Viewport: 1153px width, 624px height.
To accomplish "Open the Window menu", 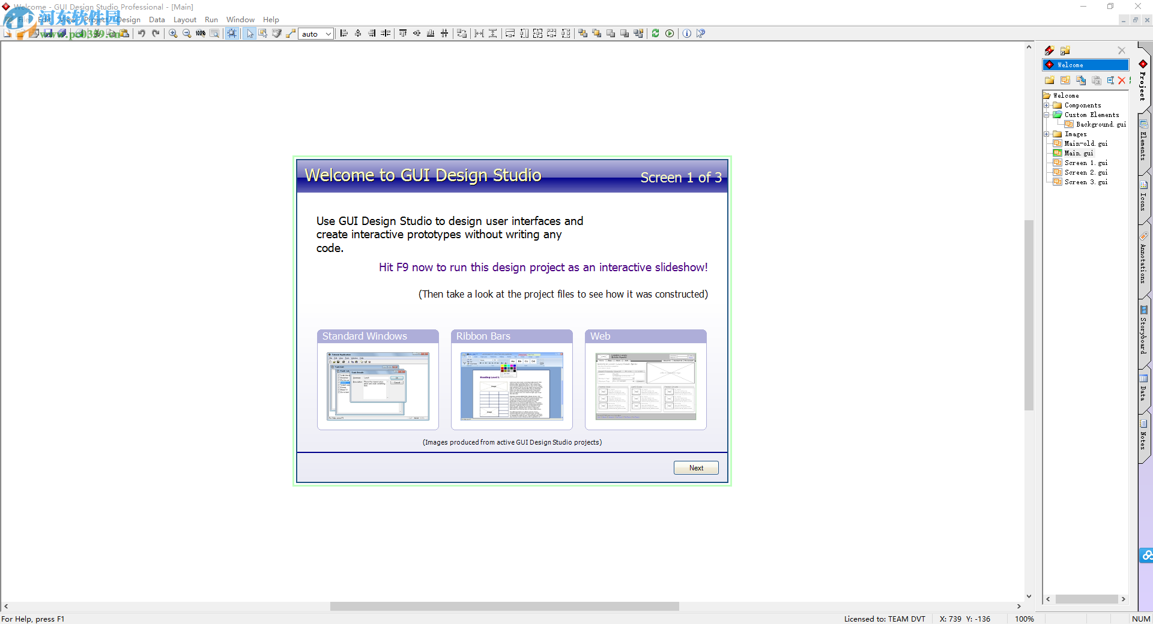I will pyautogui.click(x=240, y=20).
